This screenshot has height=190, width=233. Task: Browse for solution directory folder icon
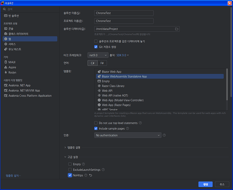click(x=177, y=29)
